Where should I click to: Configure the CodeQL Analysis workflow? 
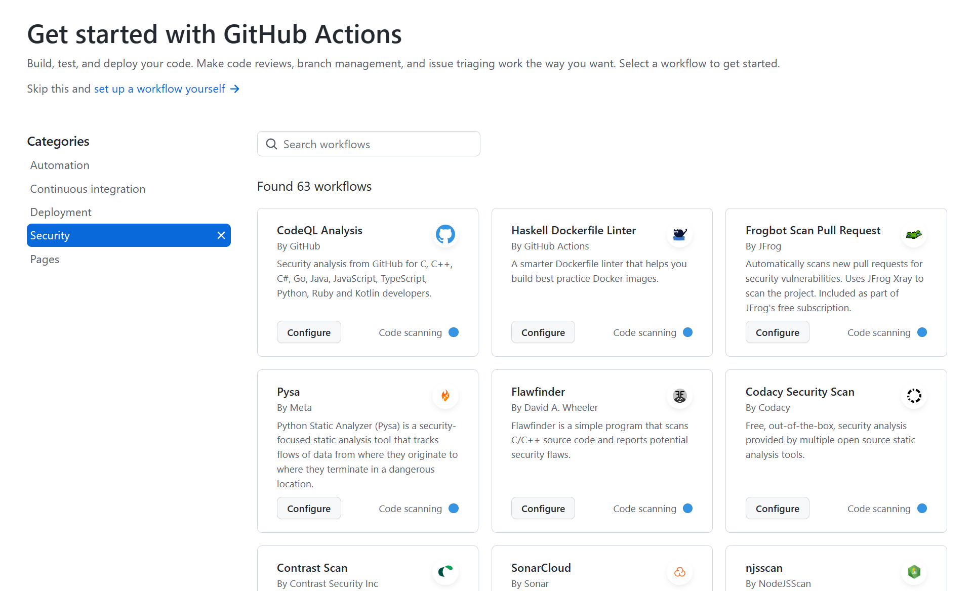[308, 332]
